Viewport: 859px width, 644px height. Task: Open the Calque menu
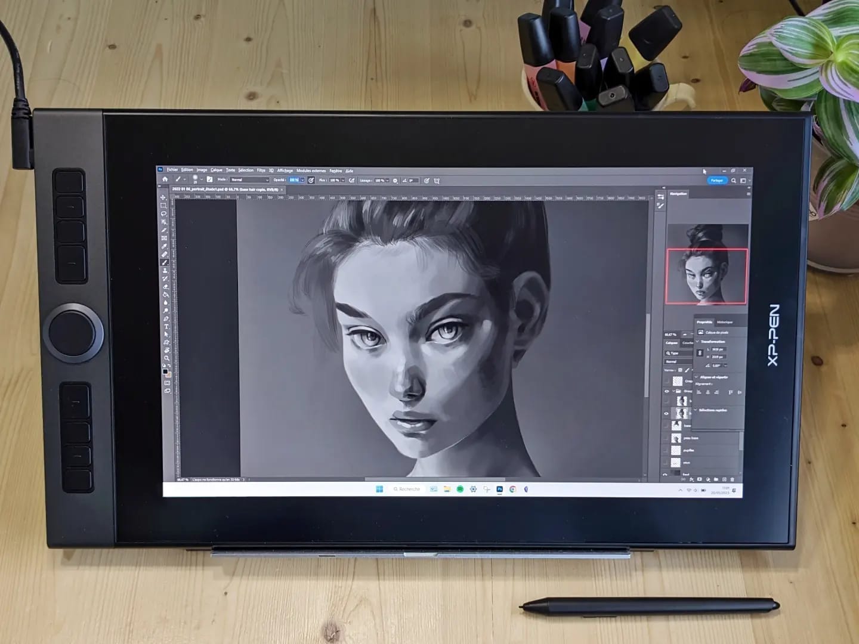pos(216,170)
